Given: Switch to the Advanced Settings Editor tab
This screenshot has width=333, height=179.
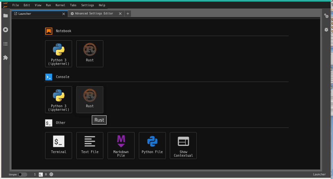Looking at the screenshot, I should 96,13.
